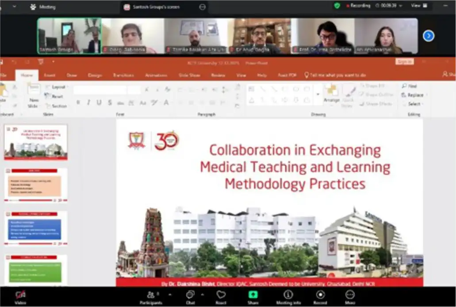Image resolution: width=456 pixels, height=307 pixels.
Task: Click the green encryption shield icon
Action: [x=337, y=6]
